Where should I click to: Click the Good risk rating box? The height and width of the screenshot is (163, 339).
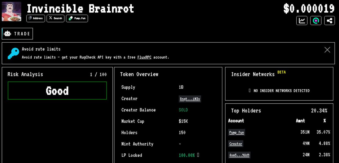click(57, 91)
